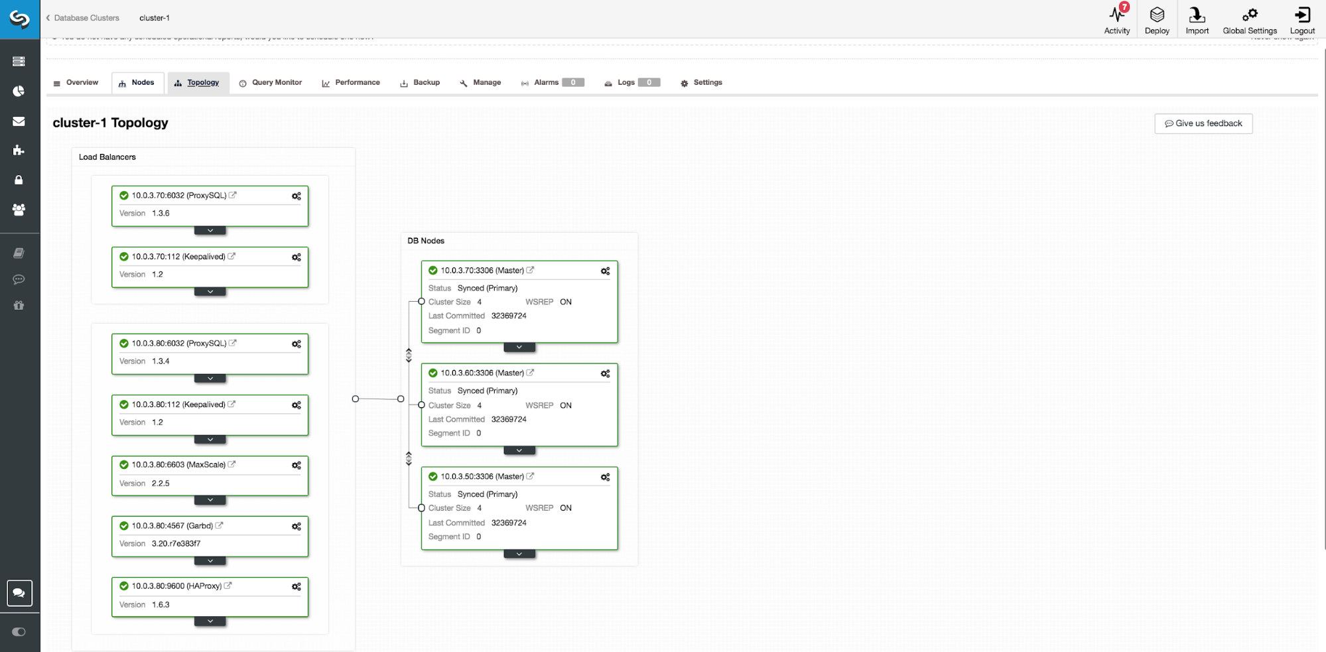1326x652 pixels.
Task: Expand details of 10.0.3.70:3306 Master node
Action: click(519, 347)
